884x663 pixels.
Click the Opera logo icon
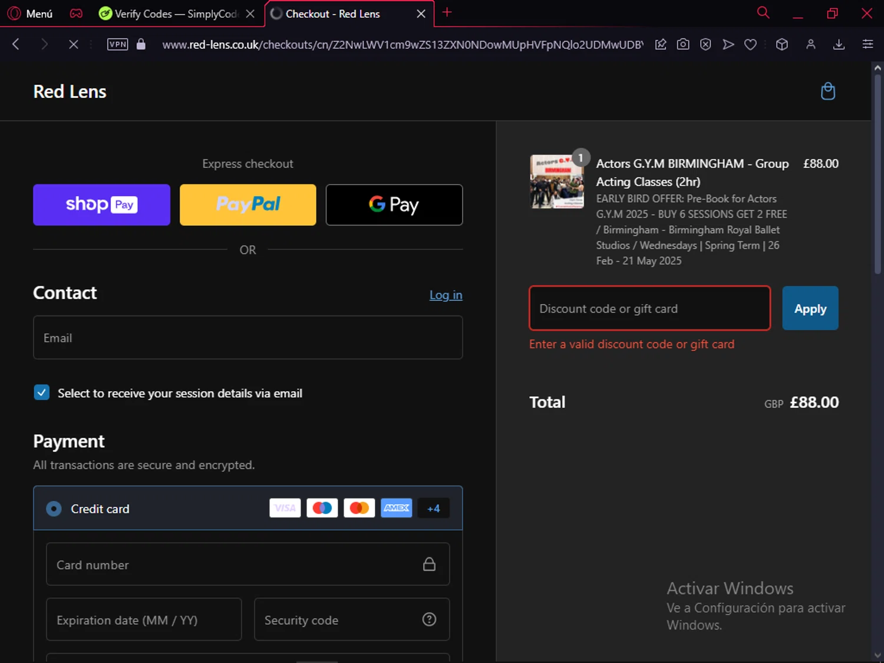(14, 14)
